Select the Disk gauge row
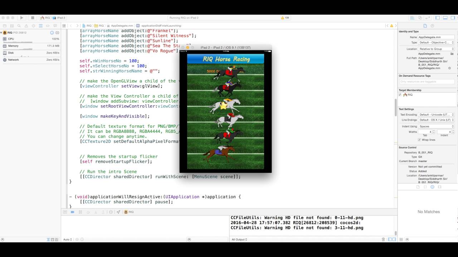Viewport: 458px width, 257px height. pyautogui.click(x=30, y=53)
